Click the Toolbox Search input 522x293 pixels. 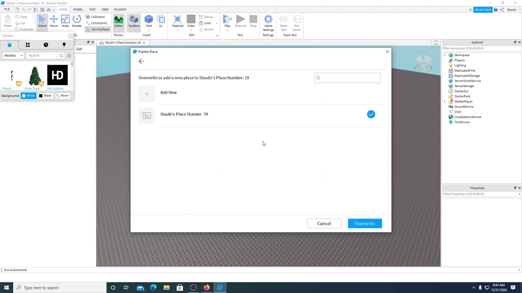pos(42,55)
